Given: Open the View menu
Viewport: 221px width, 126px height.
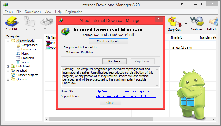Looking at the screenshot, I should [48, 12].
